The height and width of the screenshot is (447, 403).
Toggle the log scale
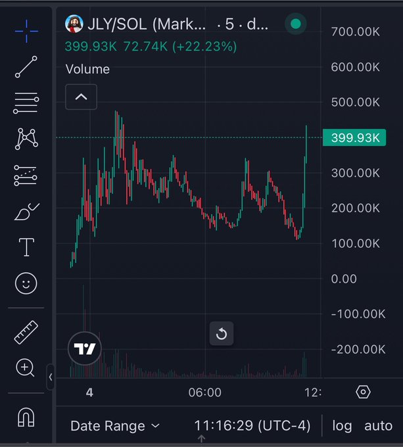click(342, 426)
